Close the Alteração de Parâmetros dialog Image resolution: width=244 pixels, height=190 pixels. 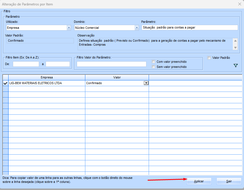[x=240, y=4]
